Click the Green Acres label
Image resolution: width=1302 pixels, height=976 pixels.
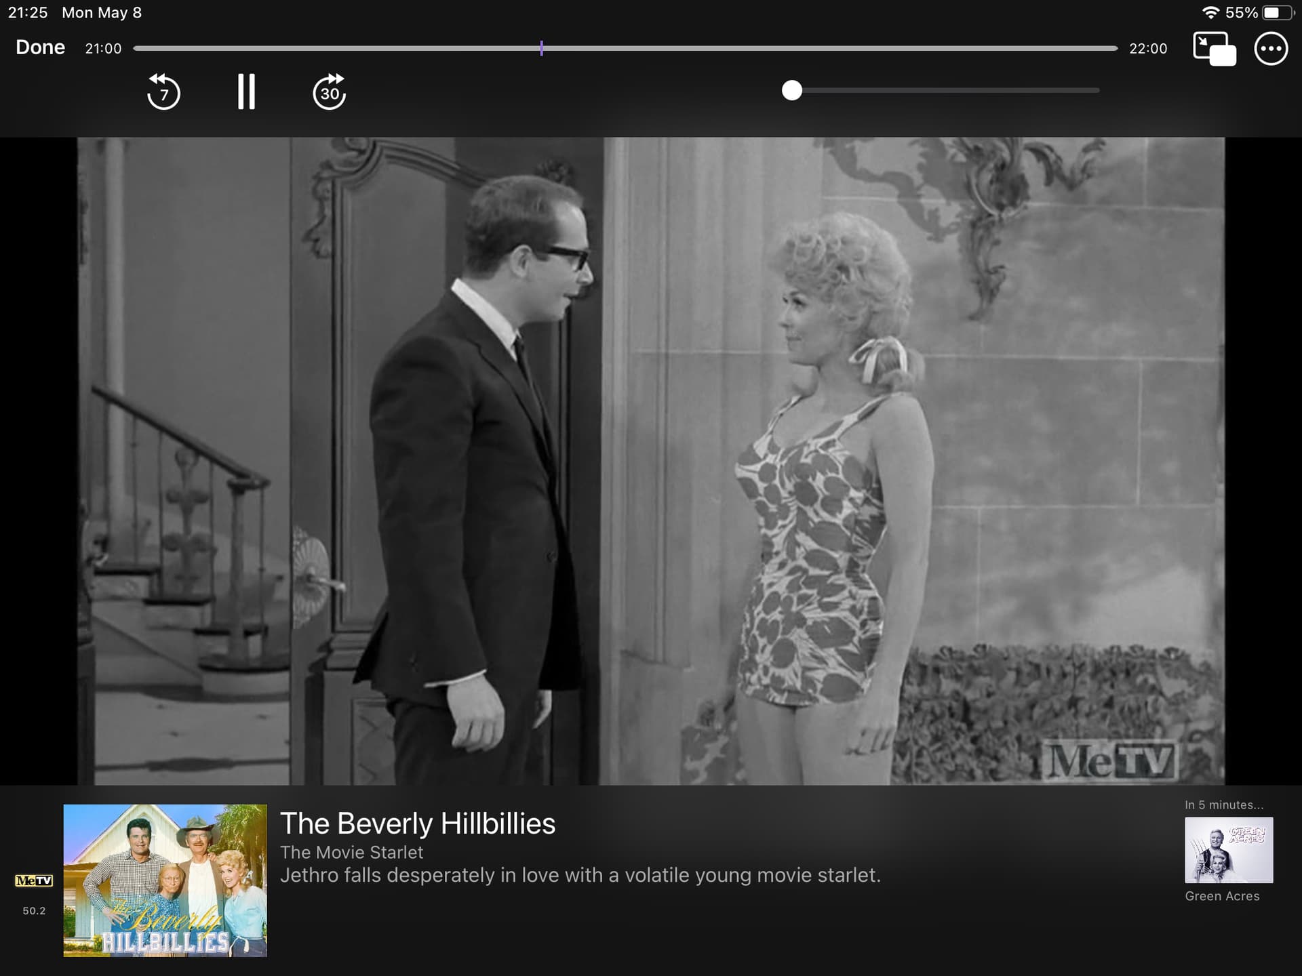[x=1222, y=896]
